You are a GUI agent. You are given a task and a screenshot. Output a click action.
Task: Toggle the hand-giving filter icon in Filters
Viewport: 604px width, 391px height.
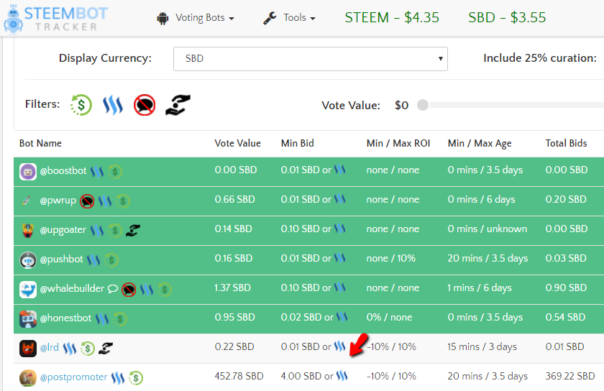tap(178, 105)
